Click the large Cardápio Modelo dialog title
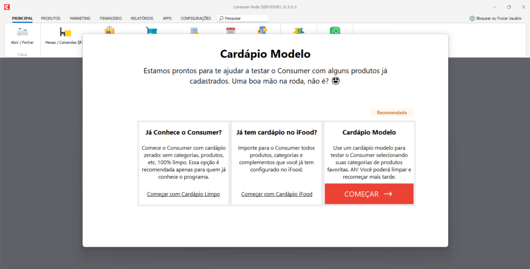 coord(266,54)
